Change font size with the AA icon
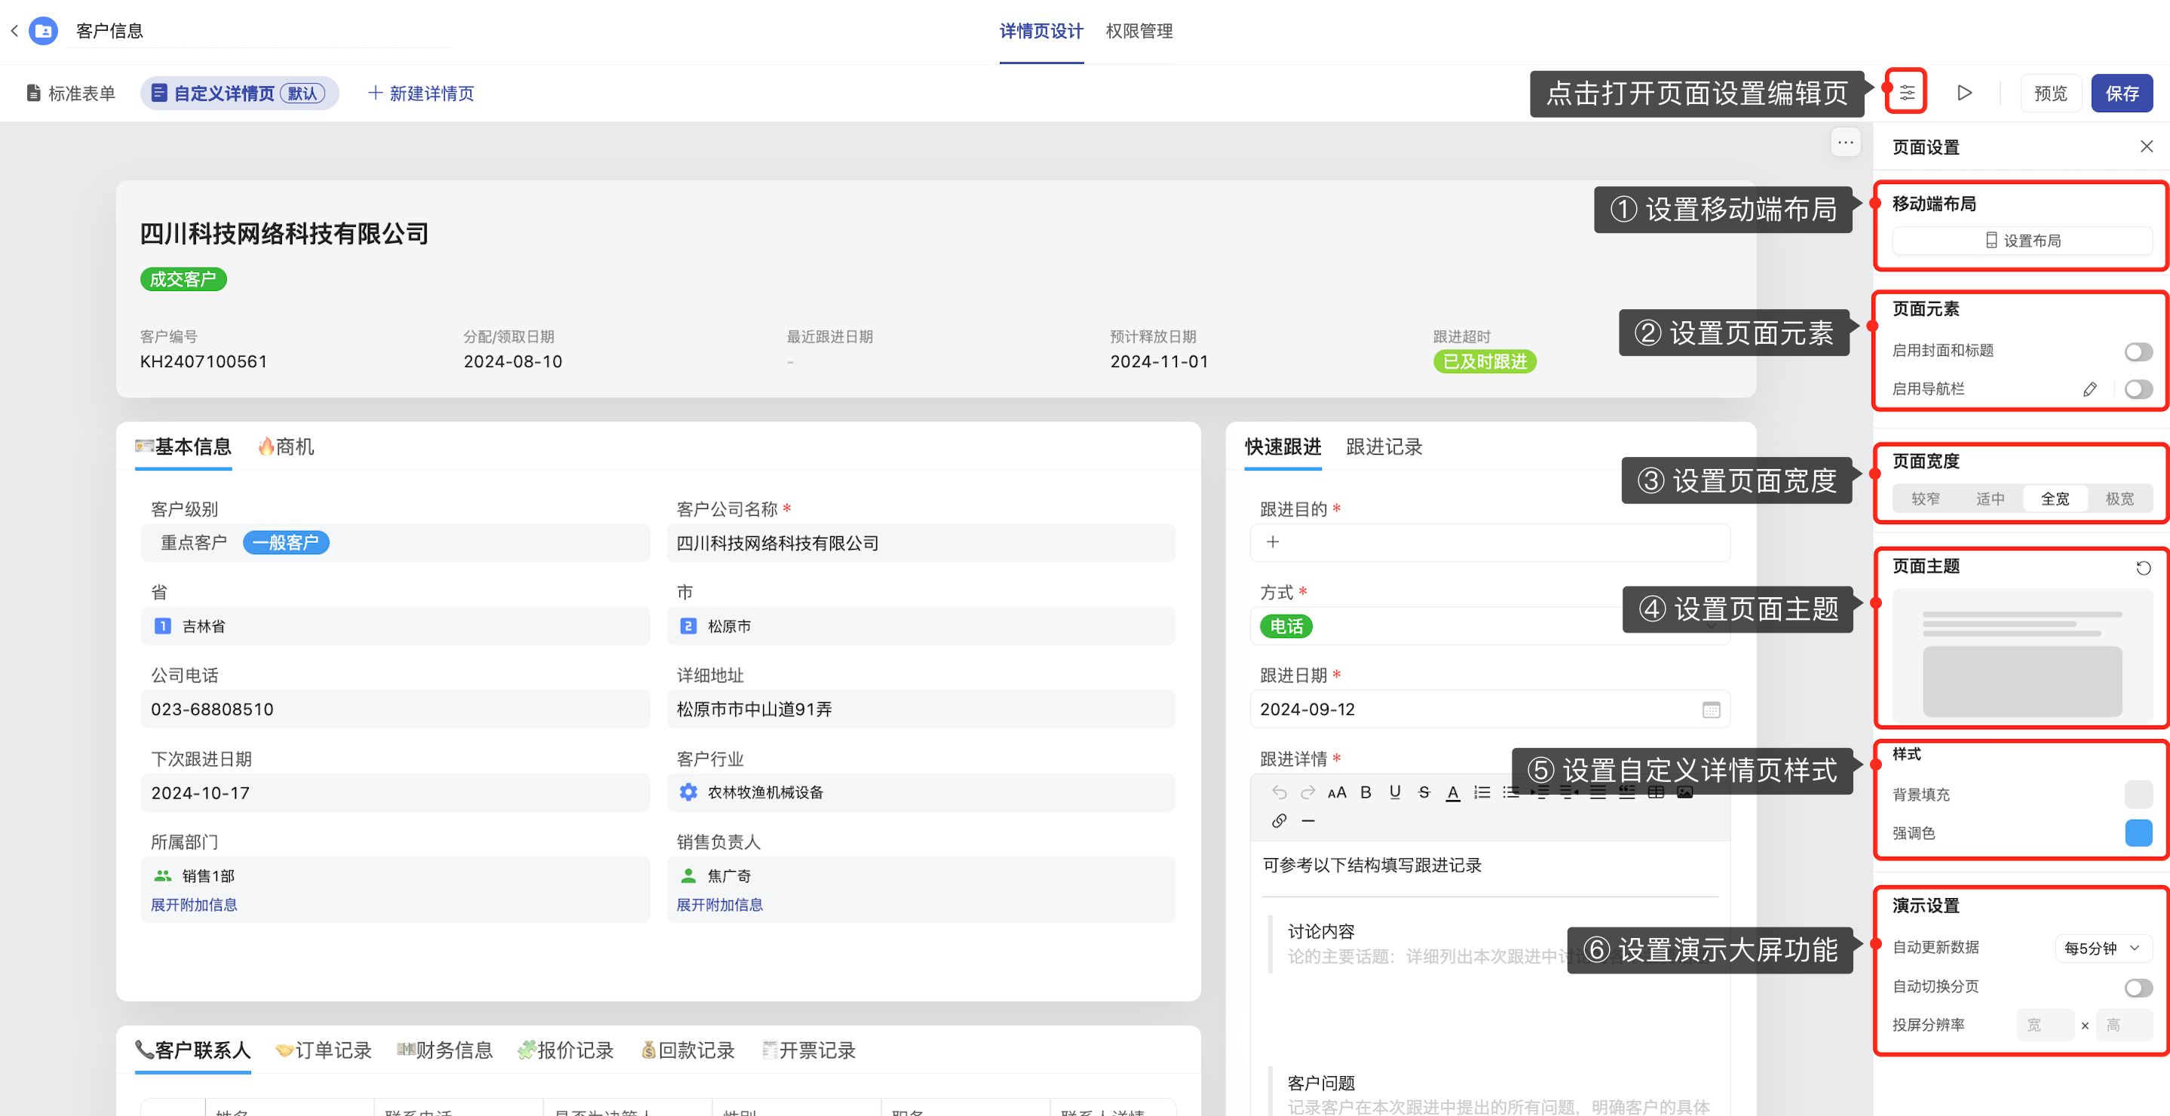The height and width of the screenshot is (1116, 2170). point(1337,792)
